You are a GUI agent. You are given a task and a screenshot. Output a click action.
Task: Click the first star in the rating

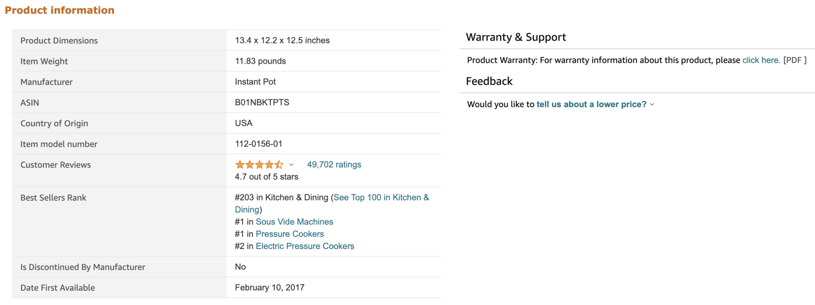coord(239,164)
